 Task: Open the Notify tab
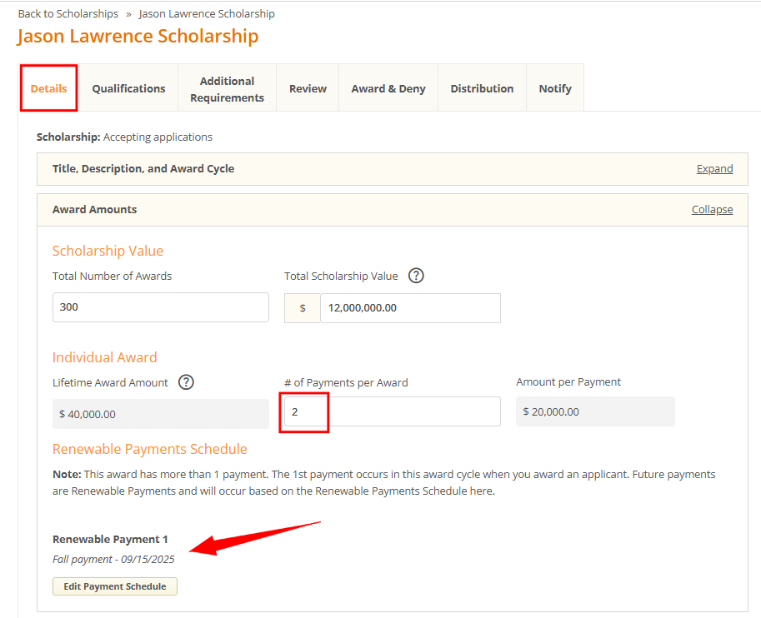[554, 87]
